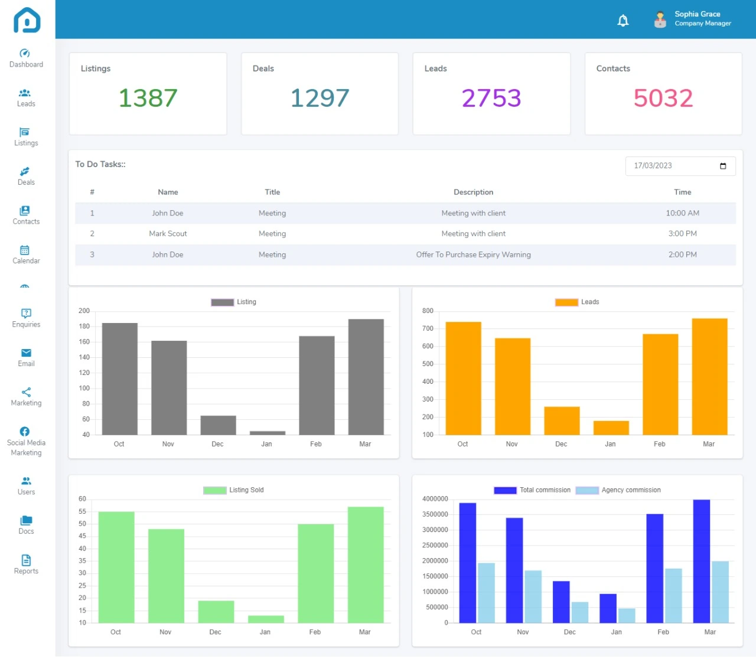Open the Leads section icon

tap(25, 93)
